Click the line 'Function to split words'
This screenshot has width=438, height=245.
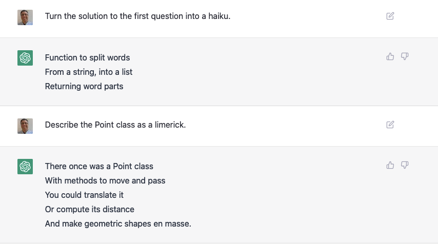point(87,57)
